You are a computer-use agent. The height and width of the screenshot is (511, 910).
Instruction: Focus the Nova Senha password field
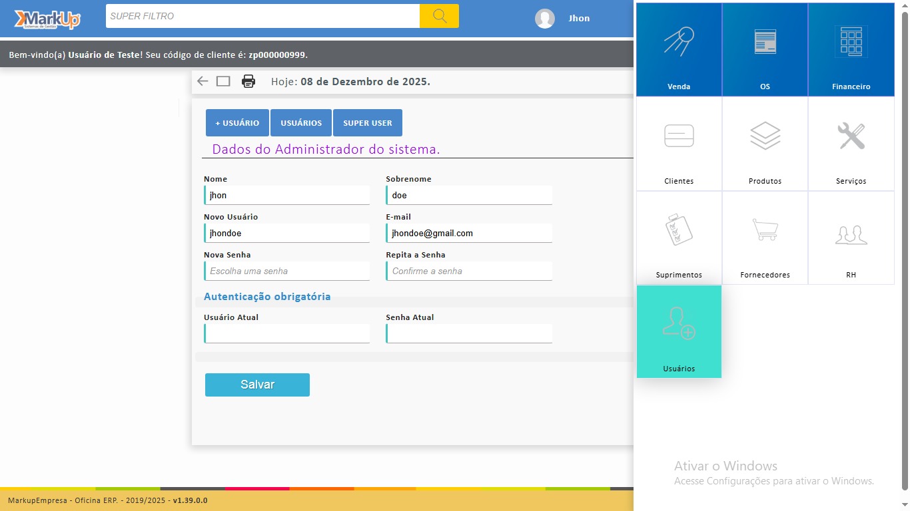click(287, 271)
